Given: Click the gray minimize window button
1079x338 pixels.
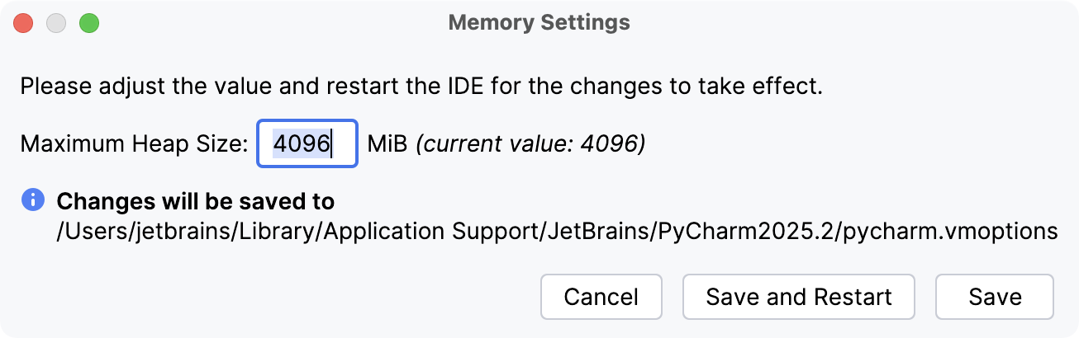Looking at the screenshot, I should coord(56,23).
